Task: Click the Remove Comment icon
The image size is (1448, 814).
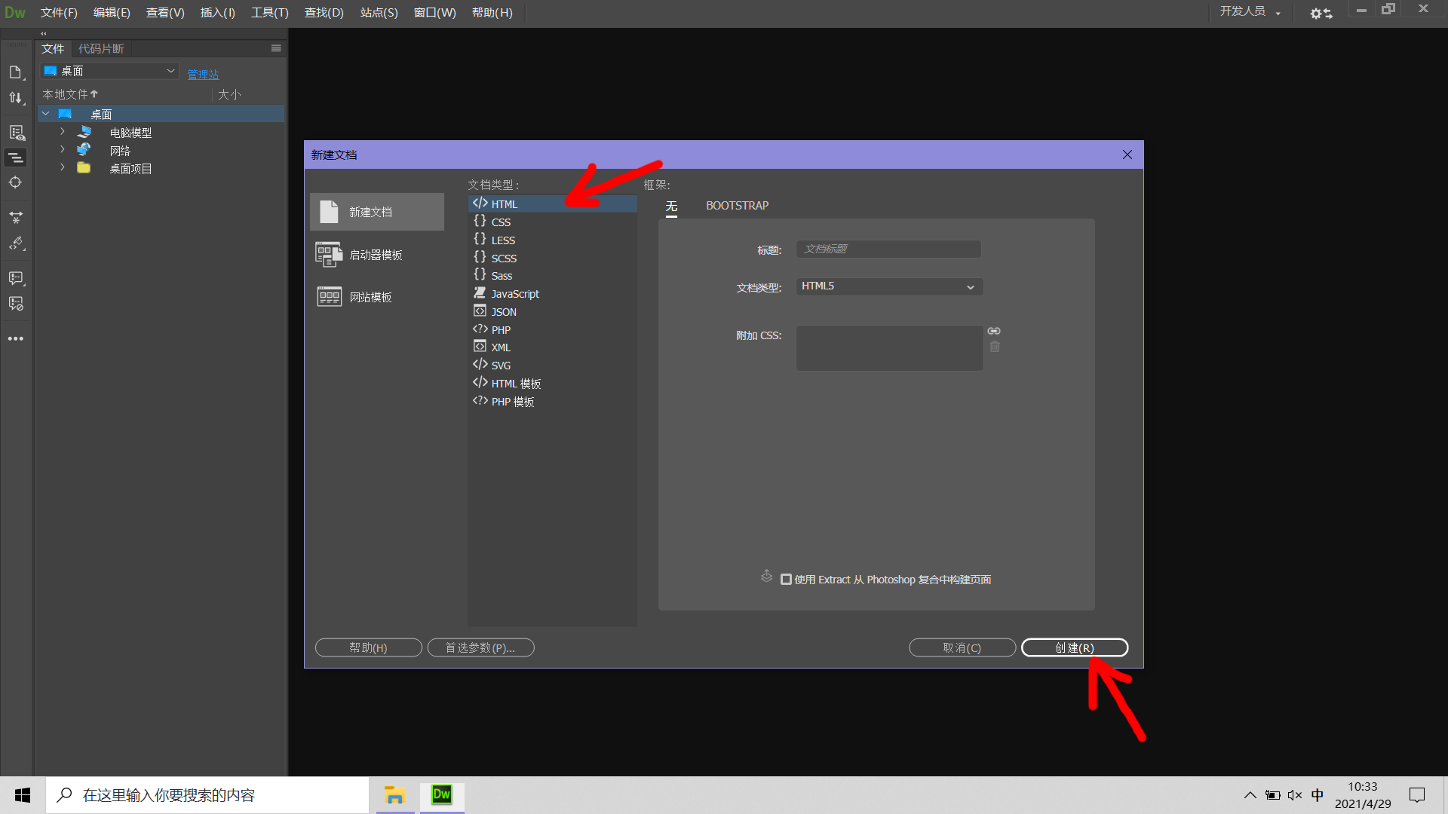Action: (15, 304)
